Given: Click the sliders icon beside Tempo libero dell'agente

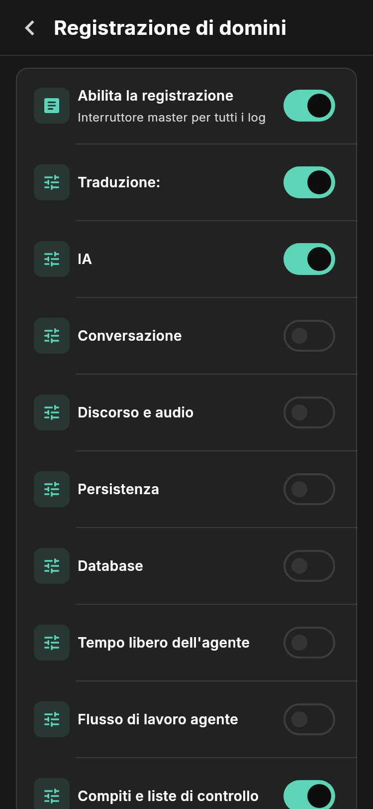Looking at the screenshot, I should [x=52, y=643].
